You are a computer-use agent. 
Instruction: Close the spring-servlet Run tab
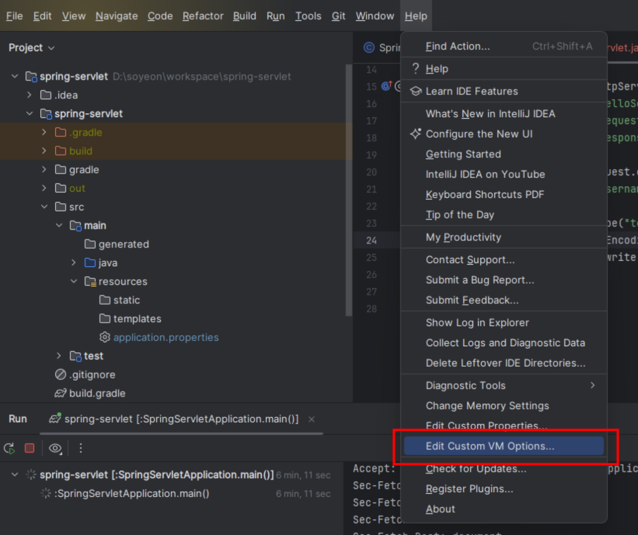[312, 419]
